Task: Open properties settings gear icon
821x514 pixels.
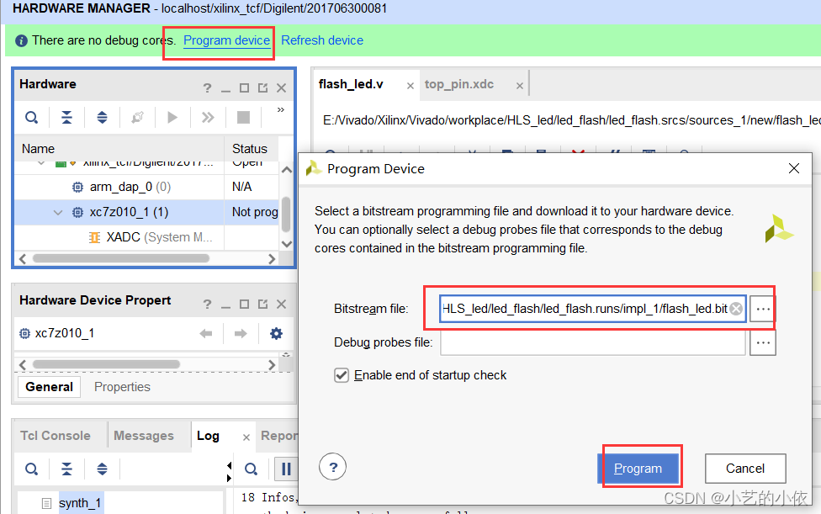Action: [276, 333]
